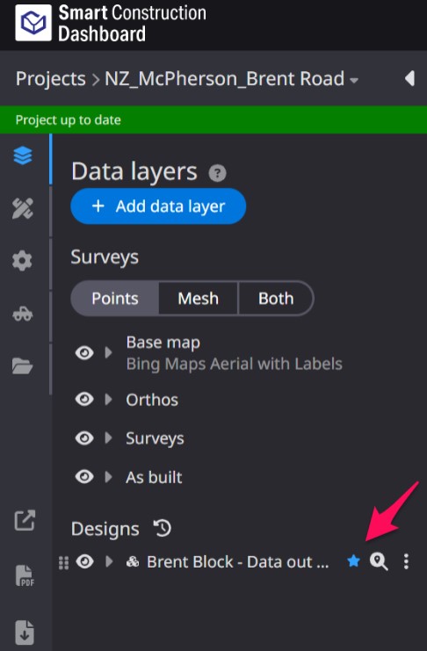Image resolution: width=427 pixels, height=651 pixels.
Task: Open the files folder sidebar icon
Action: [x=23, y=365]
